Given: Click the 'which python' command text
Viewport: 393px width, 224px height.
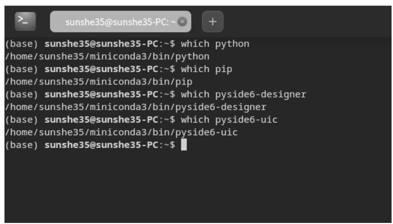Looking at the screenshot, I should tap(215, 44).
